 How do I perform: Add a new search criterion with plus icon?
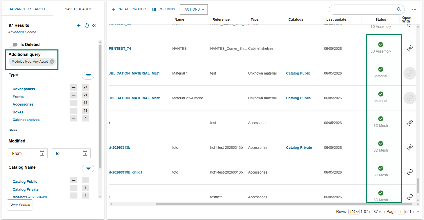pyautogui.click(x=79, y=26)
